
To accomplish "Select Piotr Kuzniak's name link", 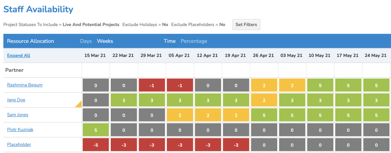I will click(x=20, y=129).
